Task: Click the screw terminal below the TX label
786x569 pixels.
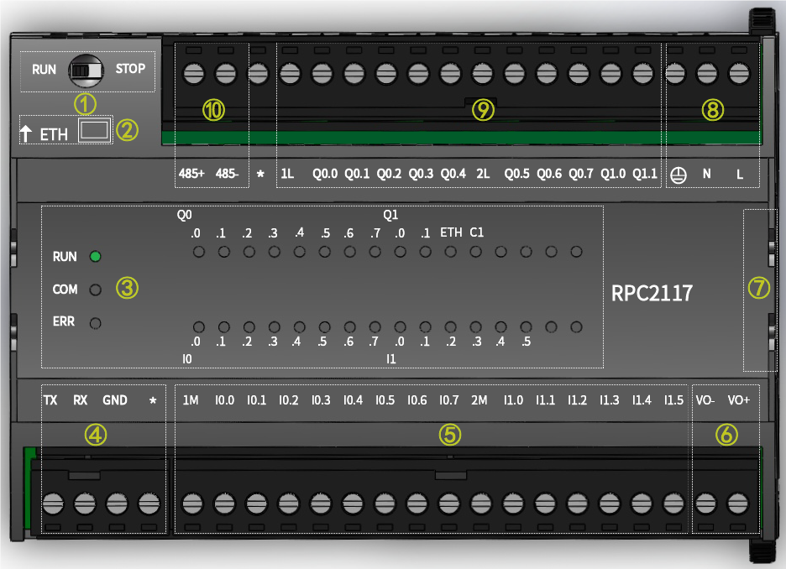Action: pyautogui.click(x=53, y=504)
